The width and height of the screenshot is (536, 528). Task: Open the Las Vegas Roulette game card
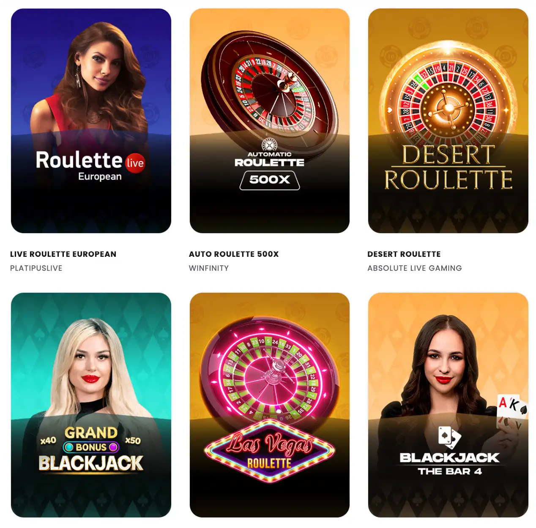click(270, 405)
